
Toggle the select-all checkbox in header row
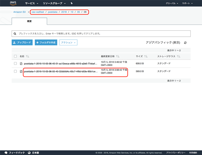(x=15, y=56)
